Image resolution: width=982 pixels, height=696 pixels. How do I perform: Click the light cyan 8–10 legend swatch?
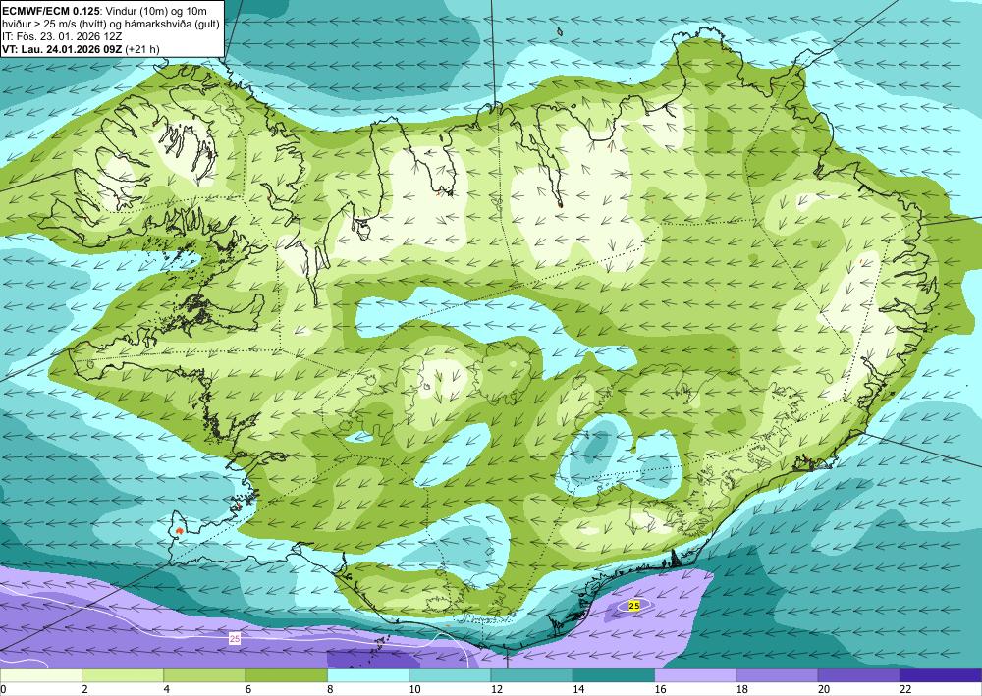(x=368, y=675)
